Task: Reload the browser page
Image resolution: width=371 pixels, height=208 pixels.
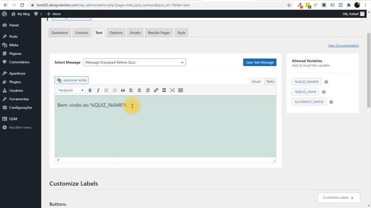Action: click(x=22, y=5)
